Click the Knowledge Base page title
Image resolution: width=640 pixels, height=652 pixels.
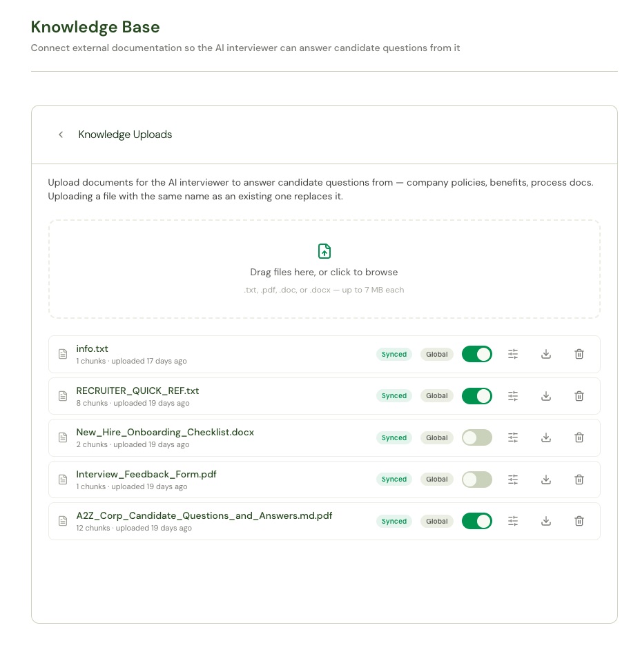tap(95, 27)
